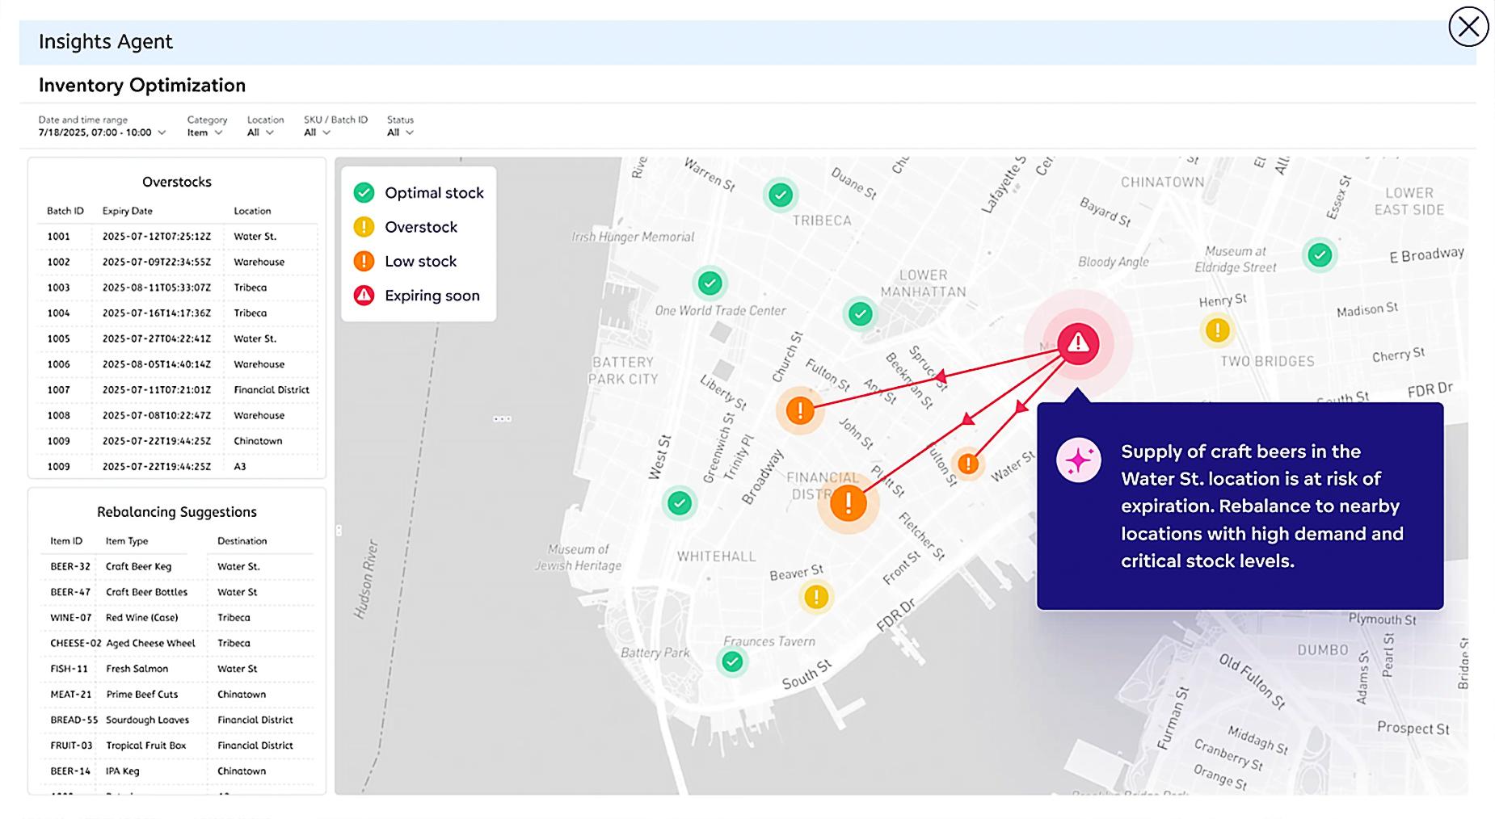Click the ellipsis button on the map
Viewport: 1495px width, 819px height.
tap(502, 418)
